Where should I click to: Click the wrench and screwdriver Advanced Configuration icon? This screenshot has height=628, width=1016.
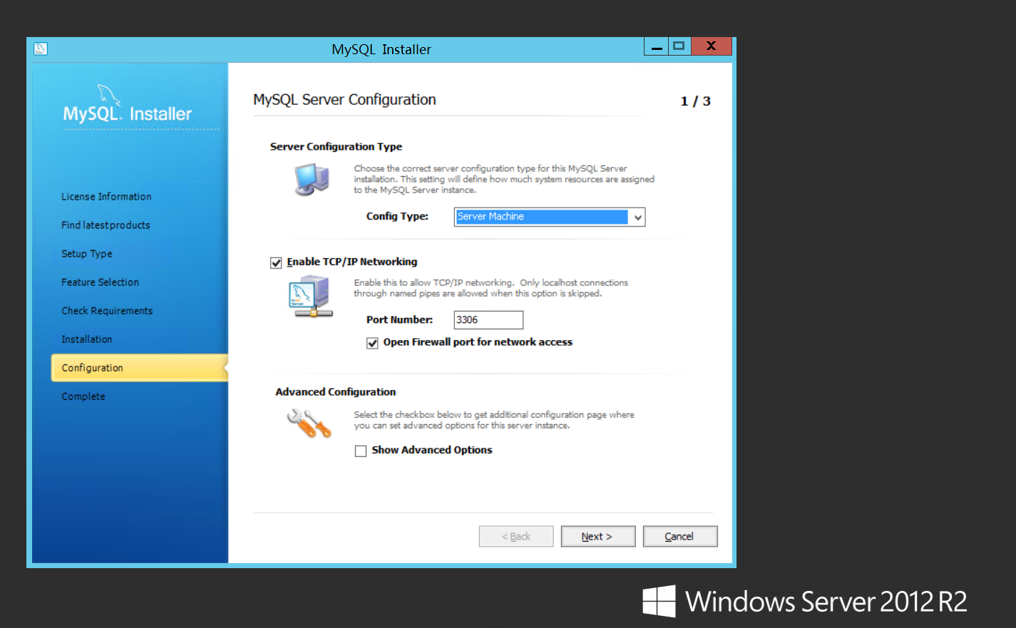click(x=309, y=423)
